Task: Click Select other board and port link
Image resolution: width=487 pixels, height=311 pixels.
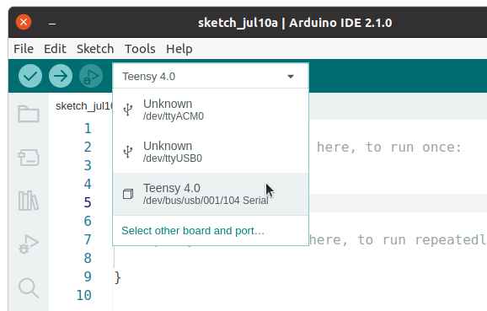Action: tap(193, 231)
